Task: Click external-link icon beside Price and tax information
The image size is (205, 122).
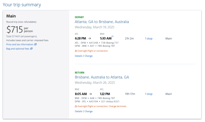Action: point(35,44)
